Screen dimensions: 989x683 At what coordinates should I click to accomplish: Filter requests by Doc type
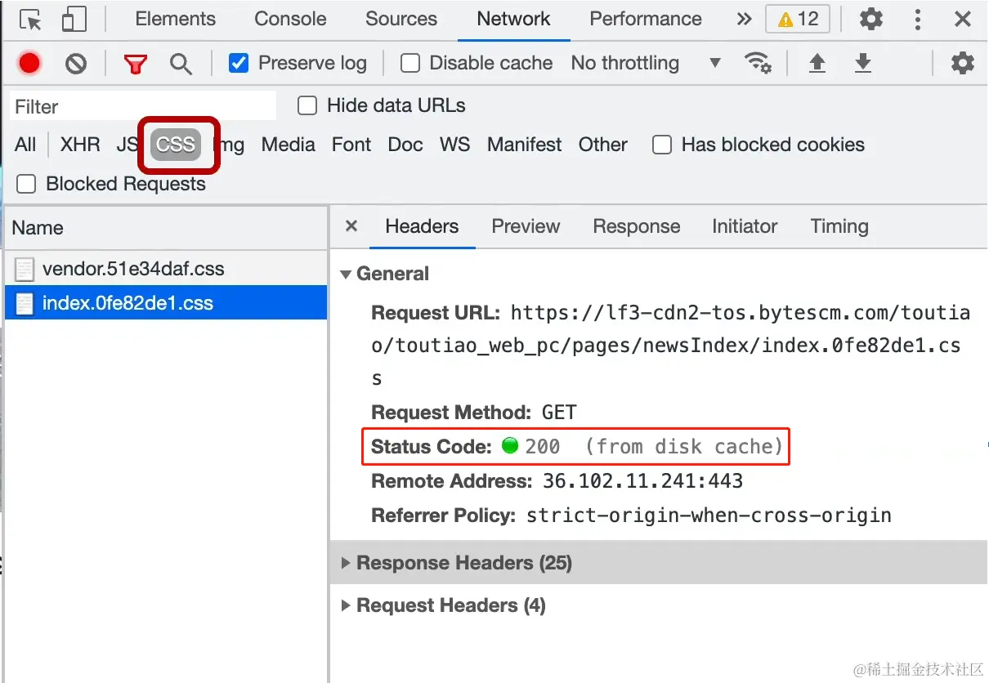coord(405,145)
